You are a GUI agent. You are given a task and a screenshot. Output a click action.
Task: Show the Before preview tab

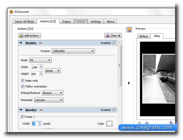(144, 36)
